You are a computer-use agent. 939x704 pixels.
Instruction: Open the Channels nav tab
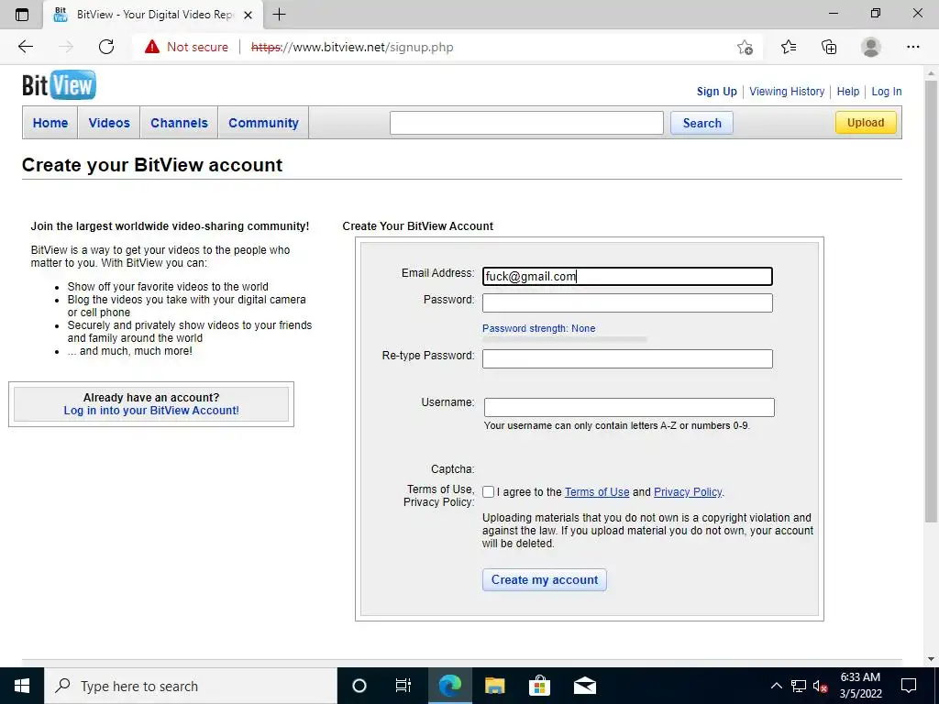point(179,123)
